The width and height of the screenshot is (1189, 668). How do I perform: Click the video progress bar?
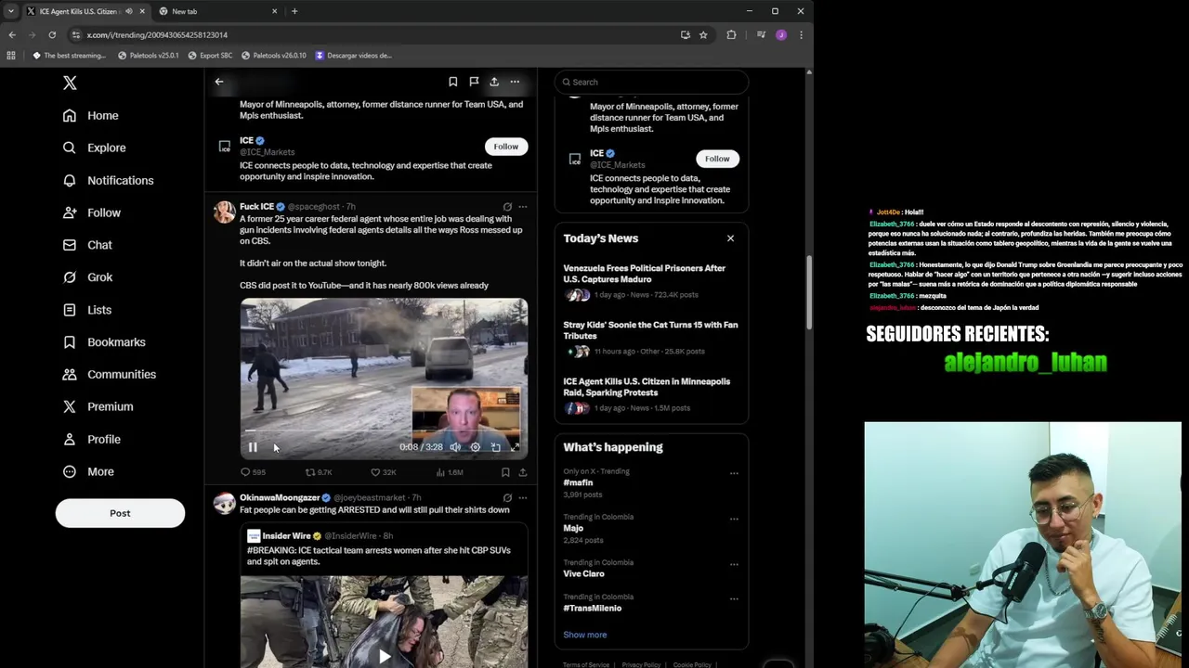point(384,431)
